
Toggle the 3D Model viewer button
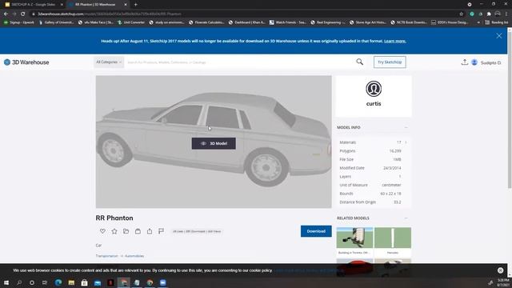(x=214, y=143)
